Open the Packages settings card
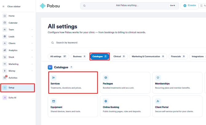The image size is (206, 125). point(125,83)
